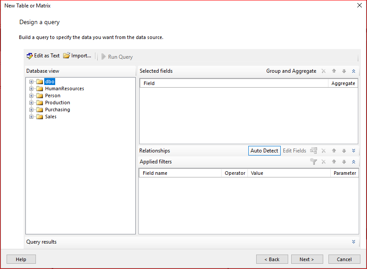Click Add Relationship icon in Relationships bar
This screenshot has width=367, height=269.
(314, 151)
